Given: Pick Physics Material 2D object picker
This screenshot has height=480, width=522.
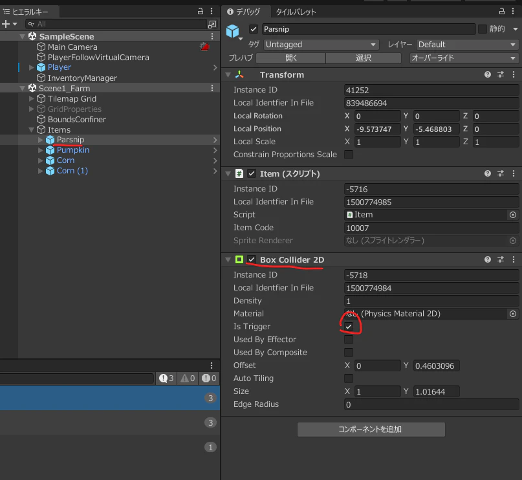Looking at the screenshot, I should [x=513, y=314].
